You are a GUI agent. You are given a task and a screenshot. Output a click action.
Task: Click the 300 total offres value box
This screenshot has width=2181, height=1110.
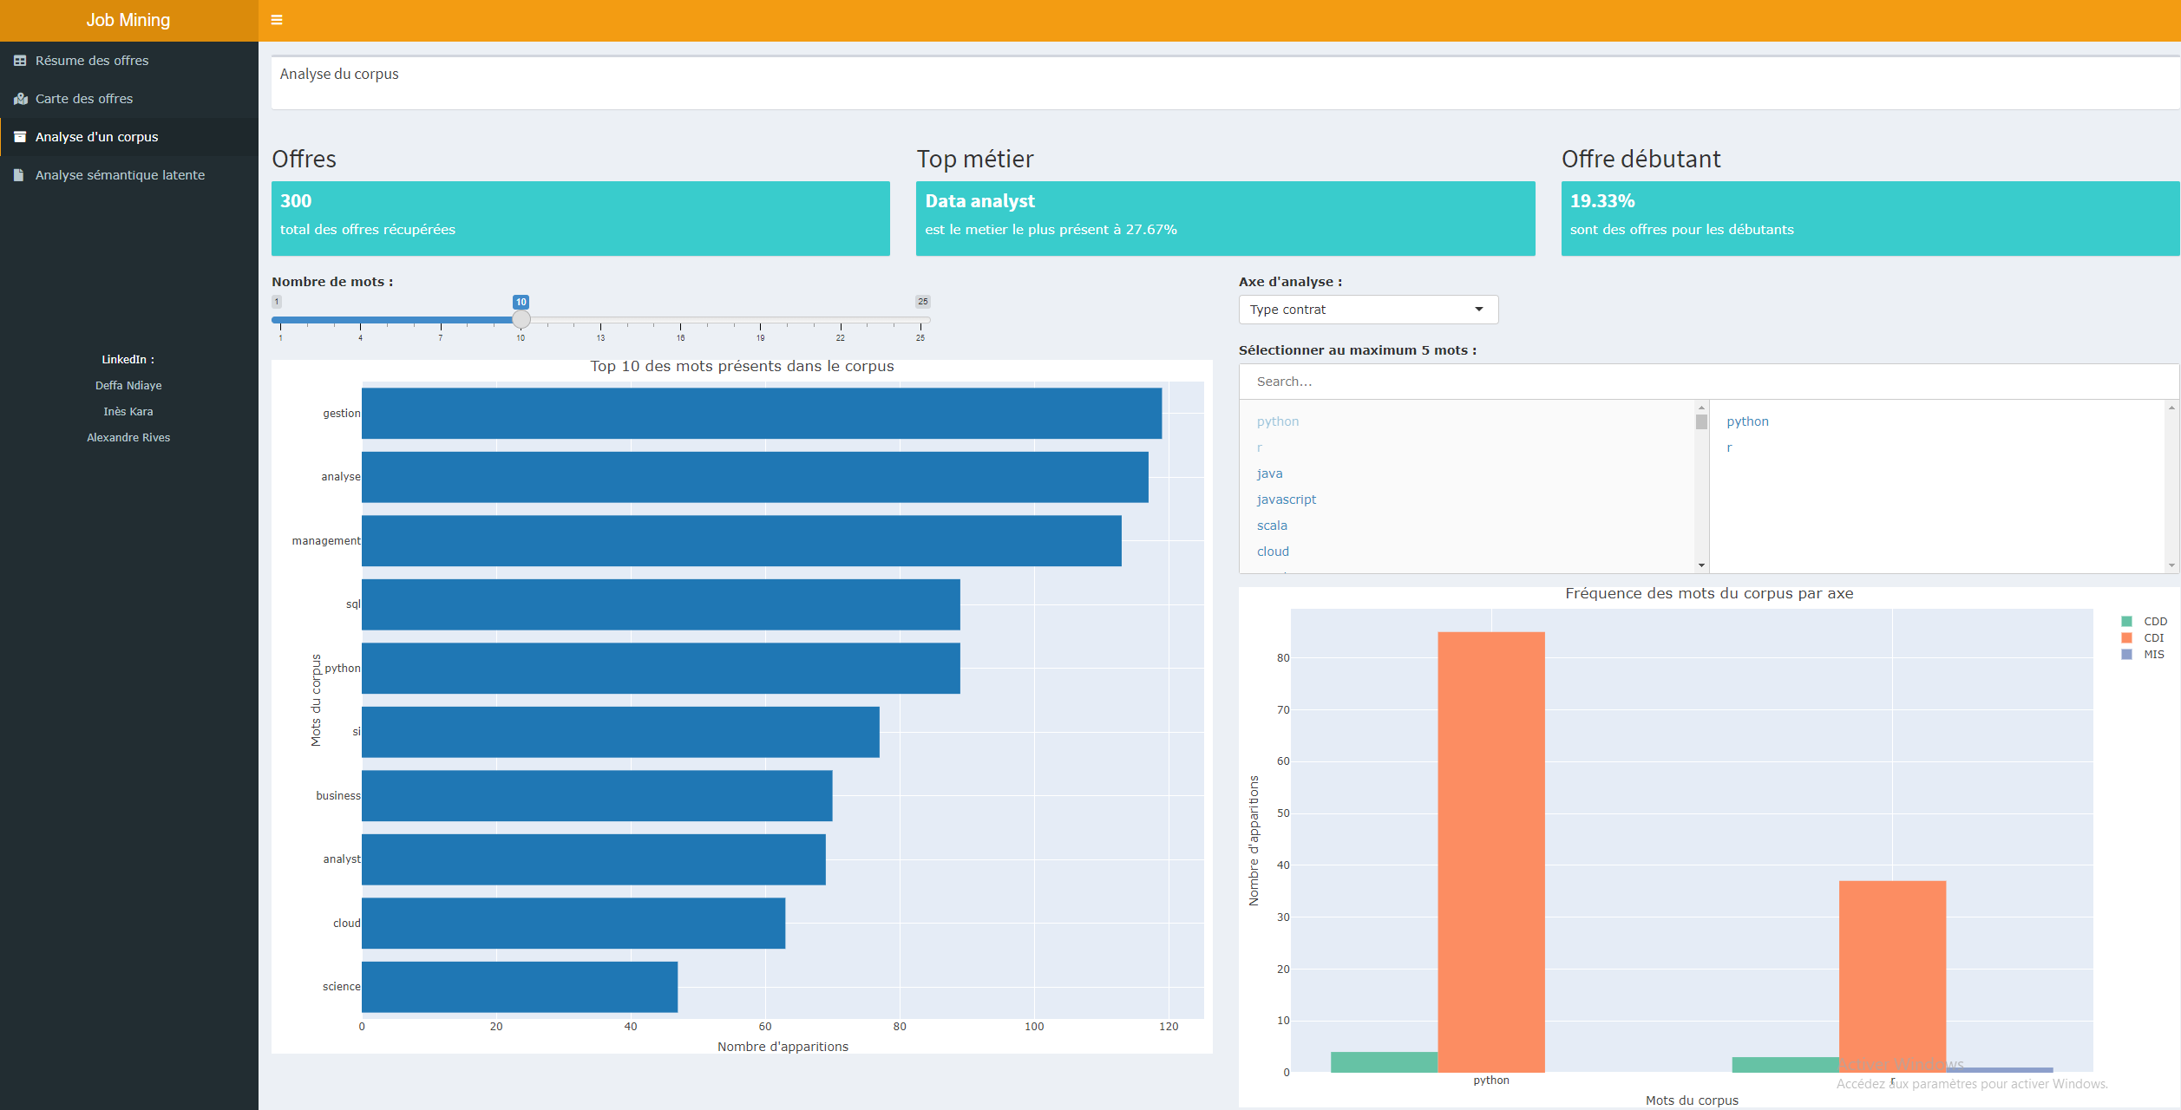pos(580,219)
